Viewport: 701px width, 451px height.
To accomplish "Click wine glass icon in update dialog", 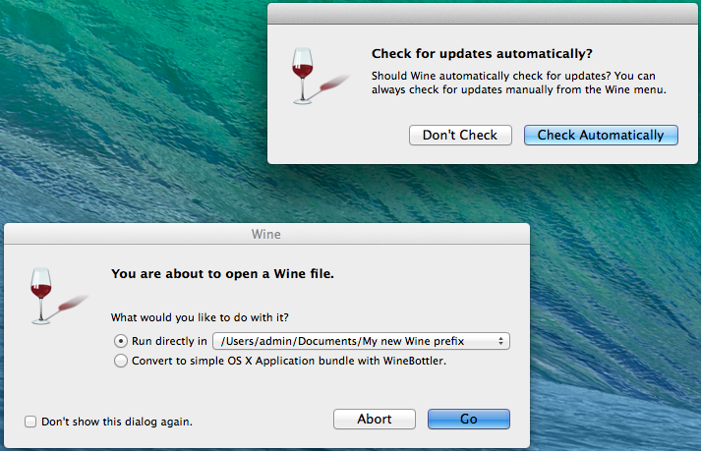I will point(321,76).
